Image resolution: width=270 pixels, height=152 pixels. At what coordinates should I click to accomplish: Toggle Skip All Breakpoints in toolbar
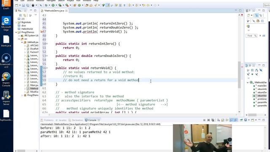click(x=41, y=5)
